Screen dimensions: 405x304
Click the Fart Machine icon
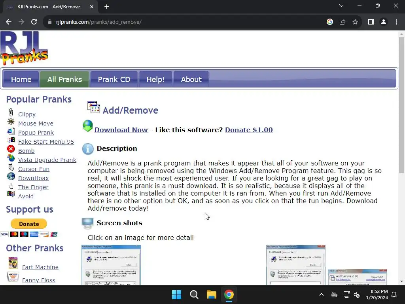(13, 263)
